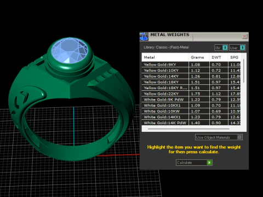Click the Library: Classic - (Fast)-Metal label
Viewport: 263px width, 197px height.
(x=166, y=48)
